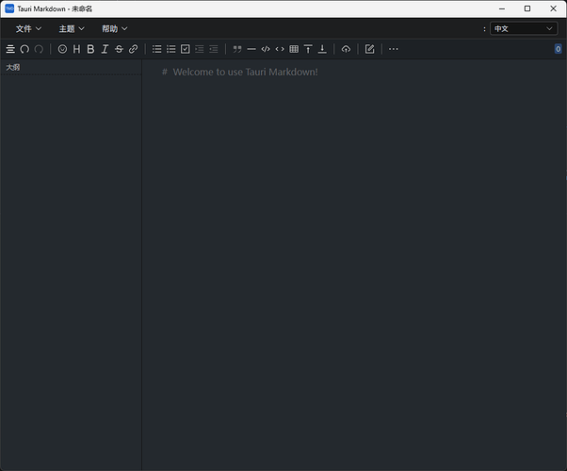Insert a horizontal divider line

(251, 49)
